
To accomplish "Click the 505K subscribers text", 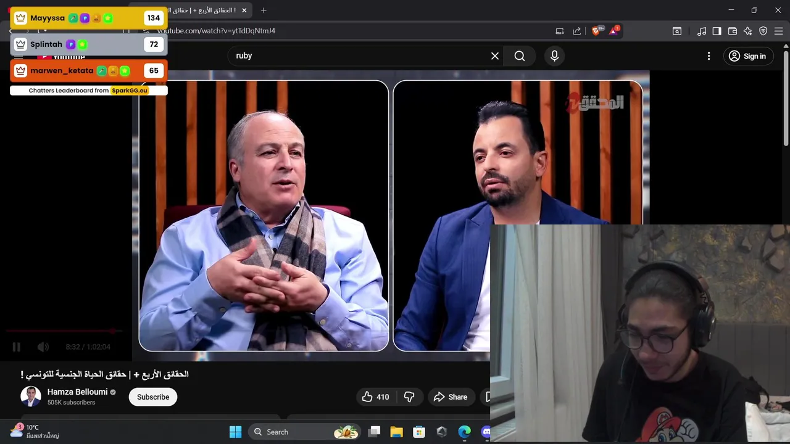I will coord(71,403).
